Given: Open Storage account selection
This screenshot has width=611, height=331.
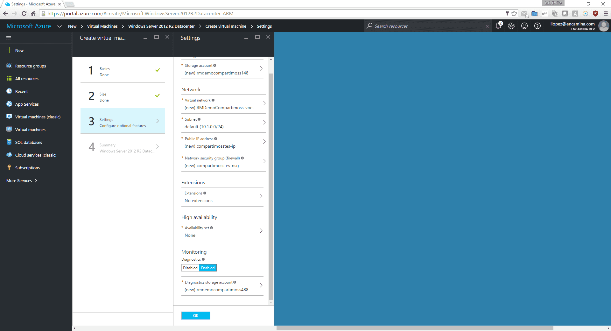Looking at the screenshot, I should [x=222, y=69].
